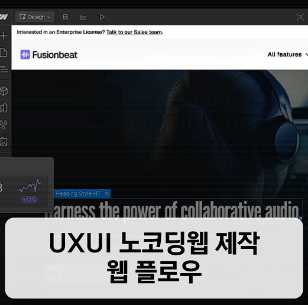This screenshot has width=308, height=305.
Task: Select the Heading Style H1 label
Action: click(x=77, y=193)
